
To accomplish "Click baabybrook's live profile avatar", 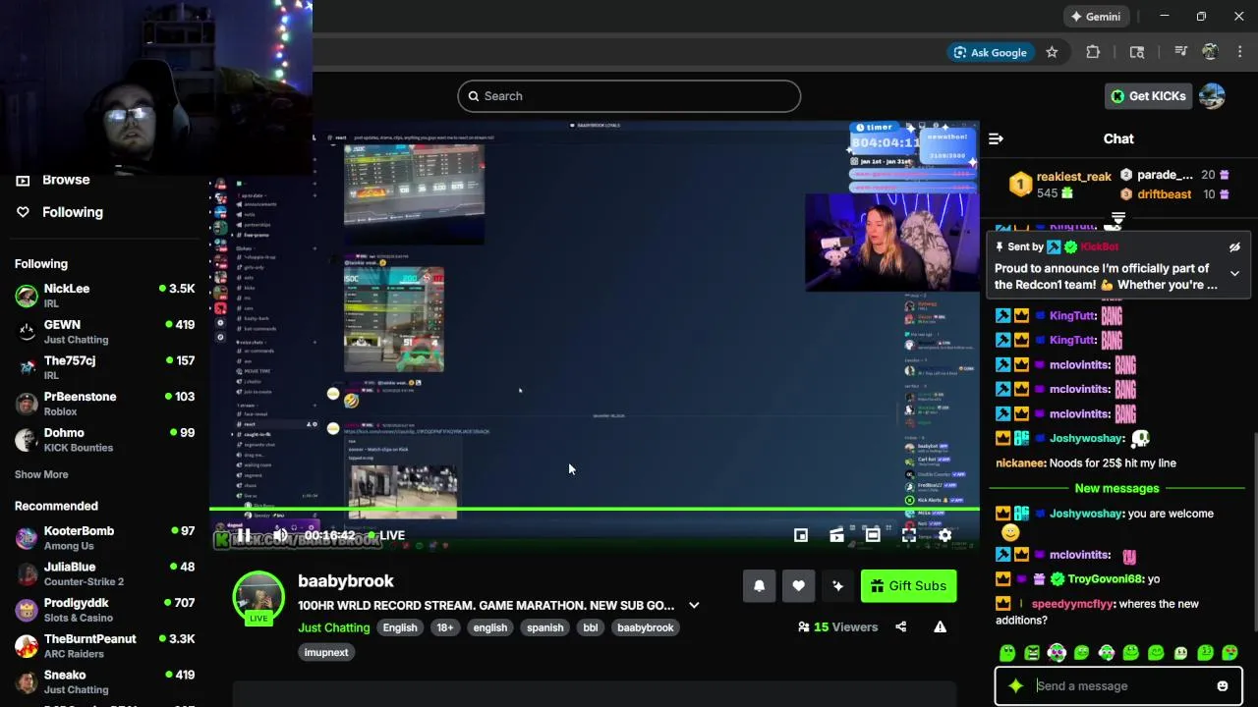I will [x=258, y=597].
